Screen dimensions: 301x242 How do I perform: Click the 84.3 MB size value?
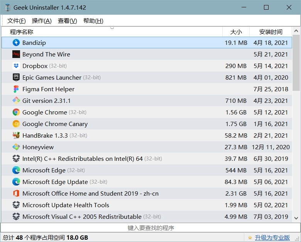tap(236, 182)
